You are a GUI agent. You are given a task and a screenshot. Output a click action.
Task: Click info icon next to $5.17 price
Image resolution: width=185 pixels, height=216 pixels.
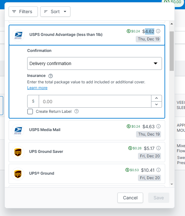click(x=158, y=148)
